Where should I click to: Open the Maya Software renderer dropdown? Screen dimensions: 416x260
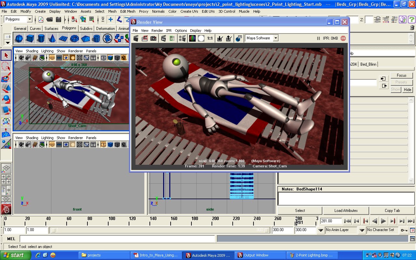tap(275, 38)
